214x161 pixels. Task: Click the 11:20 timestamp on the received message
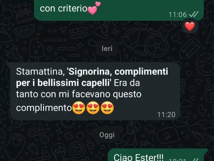166,115
